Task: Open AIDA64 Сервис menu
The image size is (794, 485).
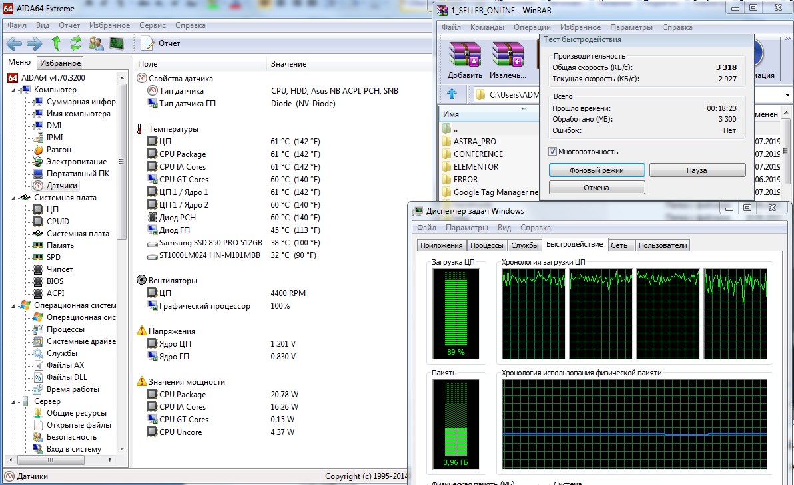Action: tap(153, 25)
